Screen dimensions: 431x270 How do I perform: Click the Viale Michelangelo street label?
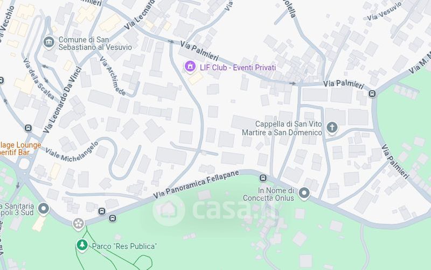(72, 152)
